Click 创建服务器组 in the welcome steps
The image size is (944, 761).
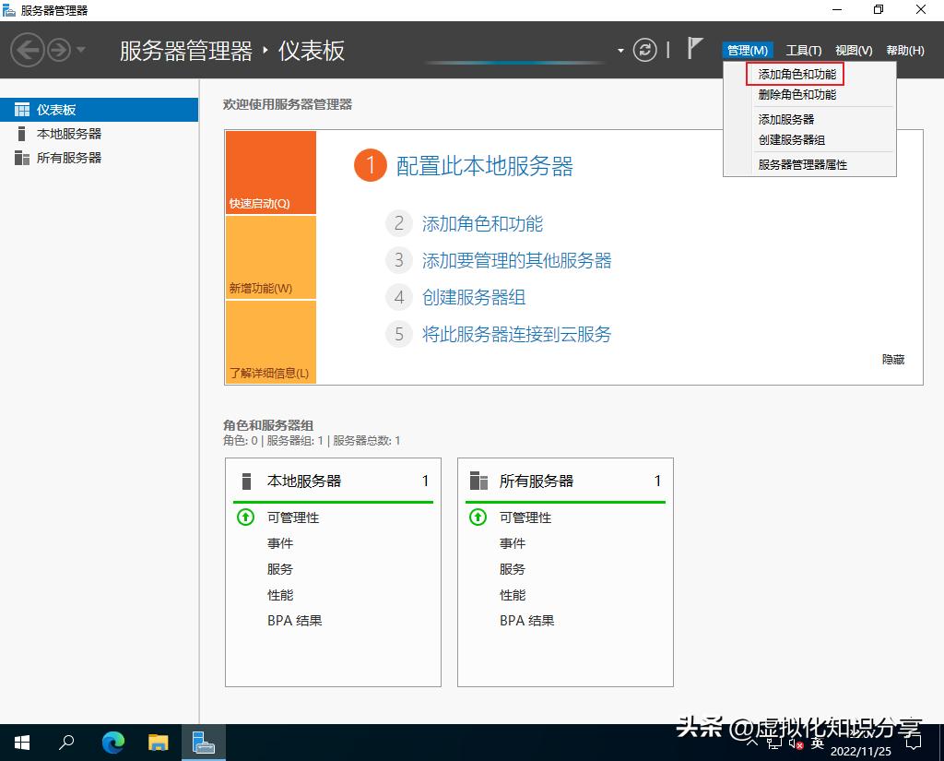point(473,298)
